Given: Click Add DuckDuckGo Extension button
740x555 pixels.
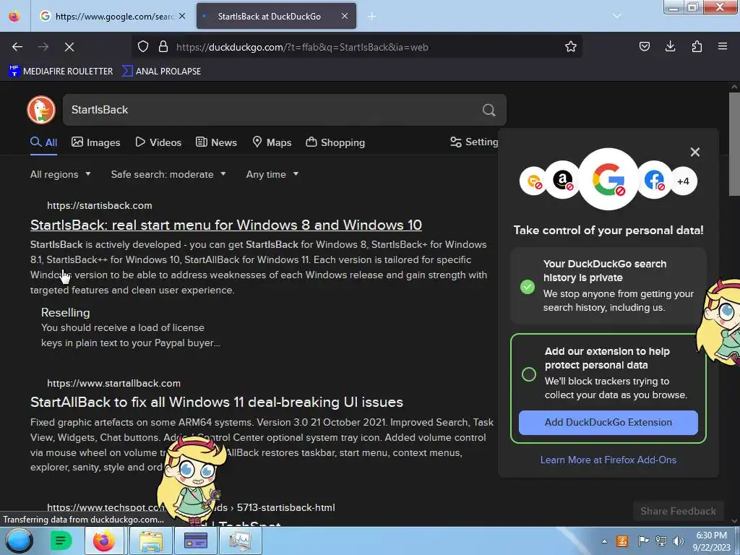Looking at the screenshot, I should [608, 422].
